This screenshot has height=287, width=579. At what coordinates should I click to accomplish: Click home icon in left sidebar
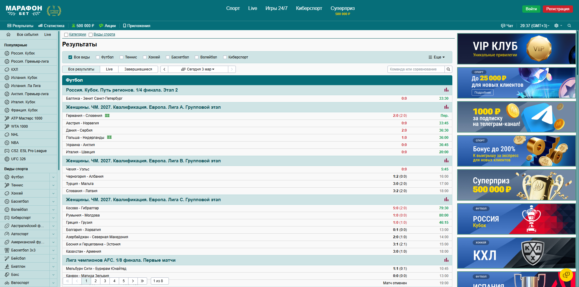click(8, 35)
